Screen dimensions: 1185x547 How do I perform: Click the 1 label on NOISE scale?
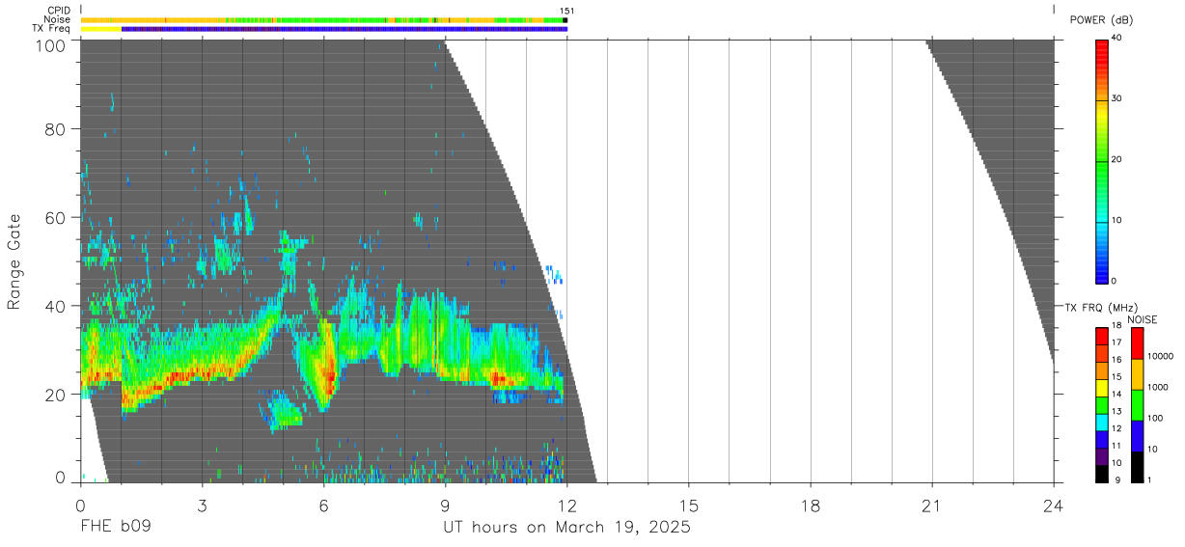[1149, 479]
